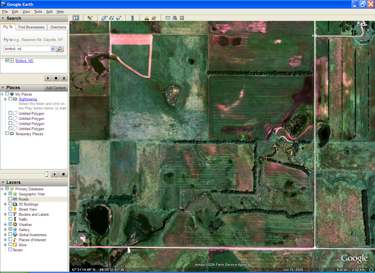Select the Add Polygon tool in toolbar
375x273 pixels.
tap(104, 18)
